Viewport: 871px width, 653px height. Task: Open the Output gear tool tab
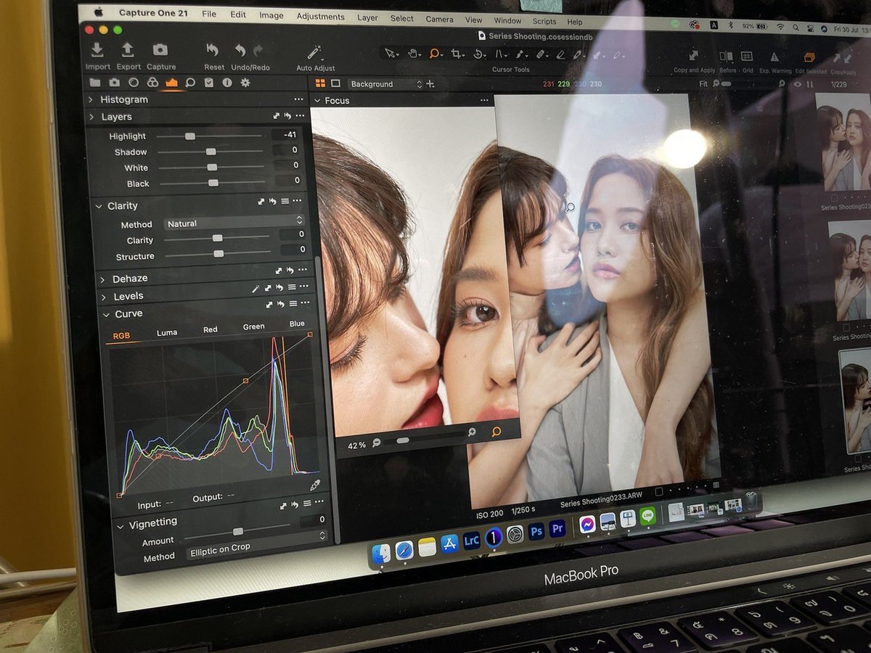click(x=245, y=83)
